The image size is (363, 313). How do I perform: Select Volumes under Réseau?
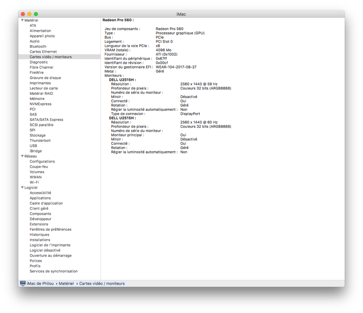pyautogui.click(x=37, y=172)
